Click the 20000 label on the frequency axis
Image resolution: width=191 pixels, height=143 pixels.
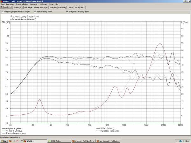180,125
